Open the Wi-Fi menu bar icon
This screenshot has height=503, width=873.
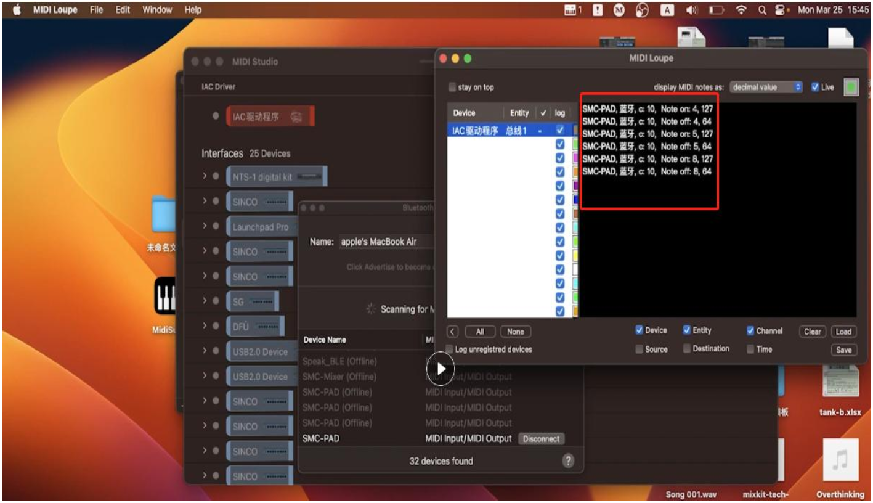742,10
